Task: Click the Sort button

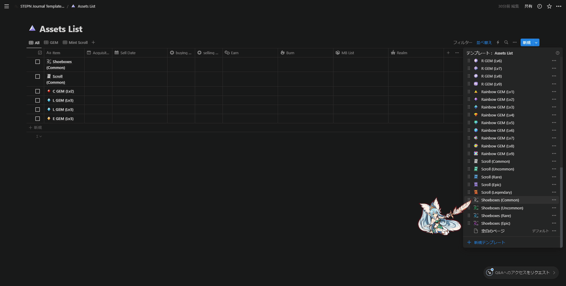Action: pyautogui.click(x=484, y=42)
